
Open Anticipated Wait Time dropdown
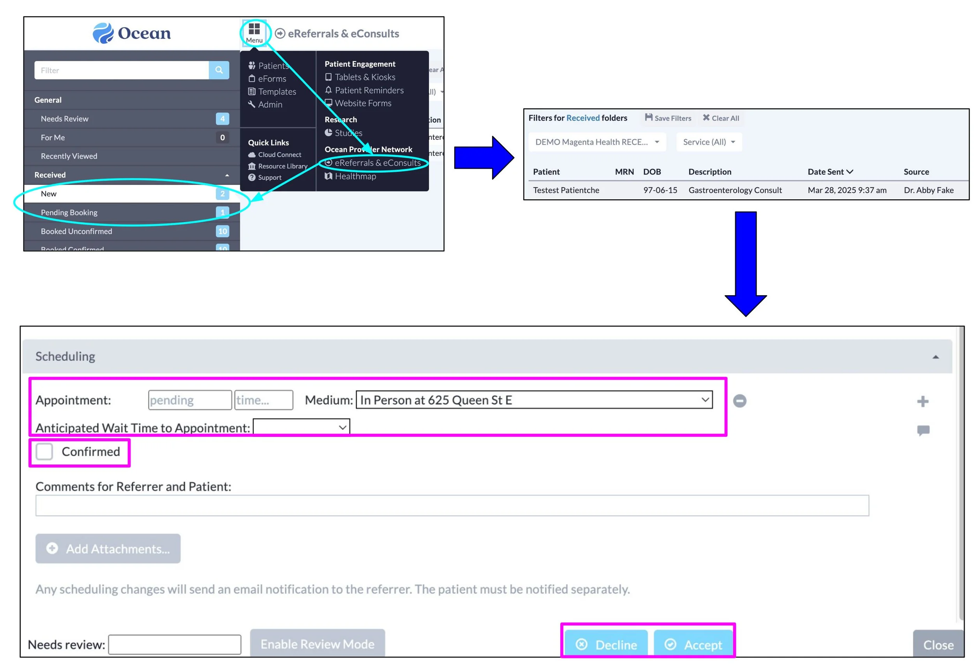pyautogui.click(x=301, y=427)
